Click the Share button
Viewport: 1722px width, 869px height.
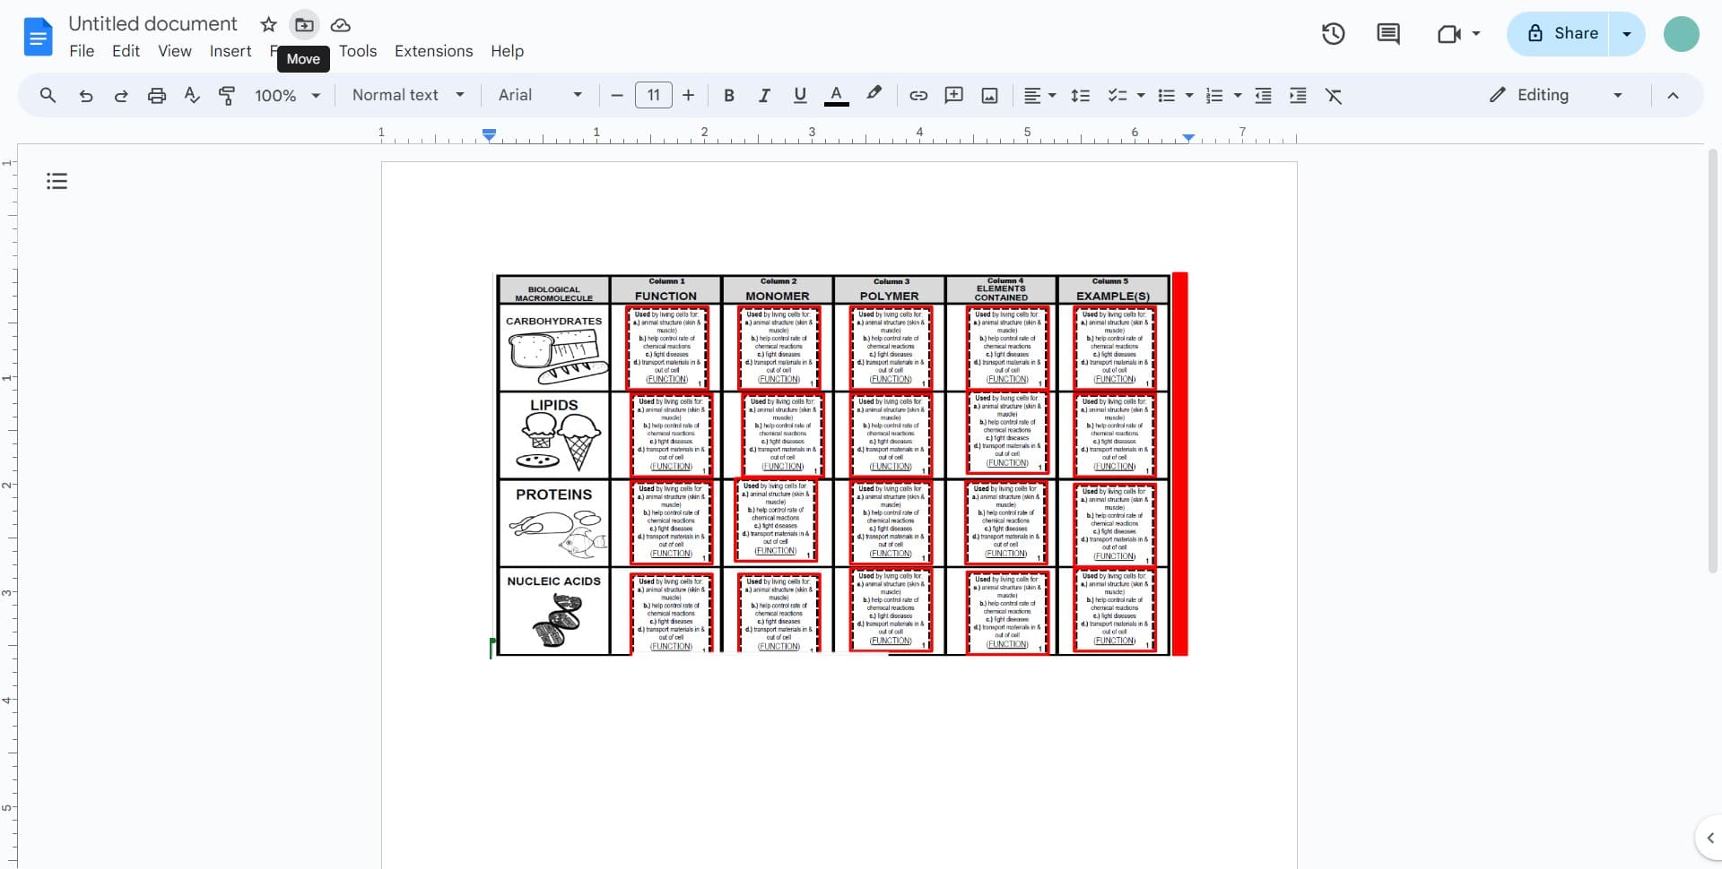[x=1559, y=34]
